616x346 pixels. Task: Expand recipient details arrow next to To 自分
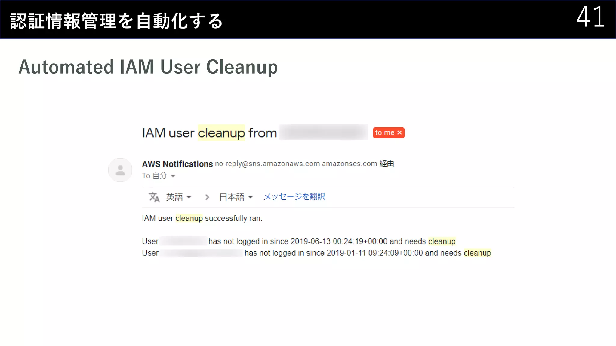173,176
